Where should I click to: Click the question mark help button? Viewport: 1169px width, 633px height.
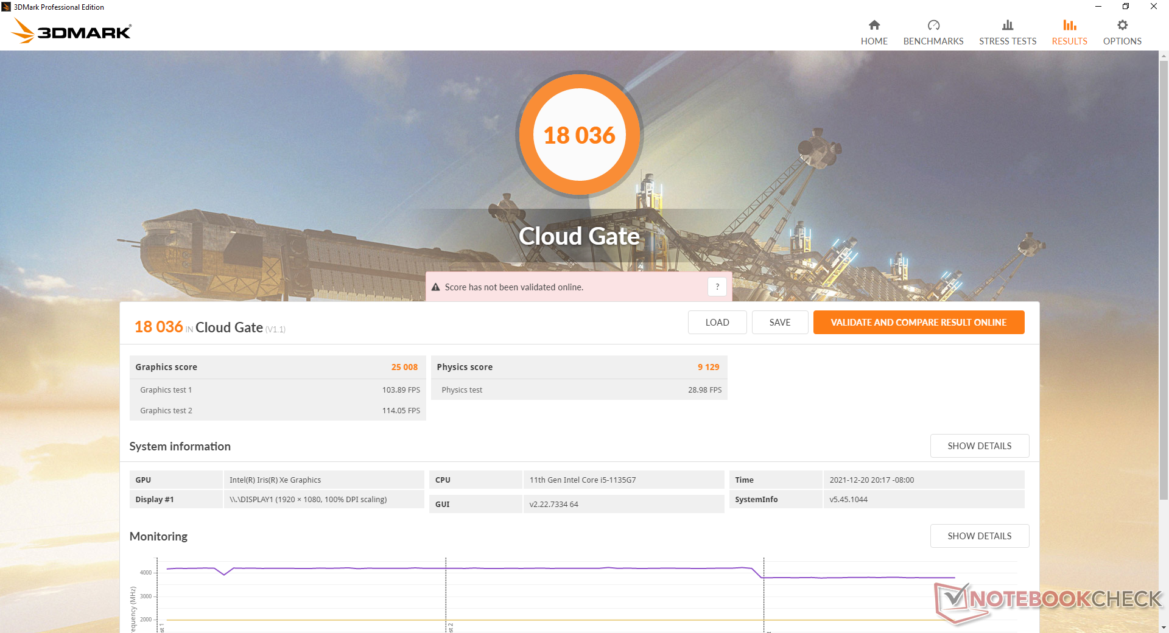tap(717, 287)
